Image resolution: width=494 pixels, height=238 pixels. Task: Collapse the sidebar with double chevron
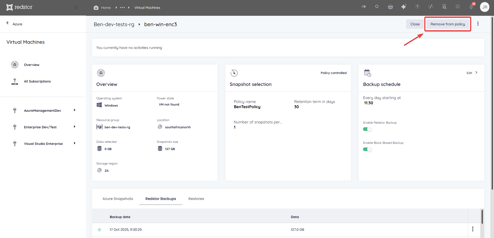[76, 8]
